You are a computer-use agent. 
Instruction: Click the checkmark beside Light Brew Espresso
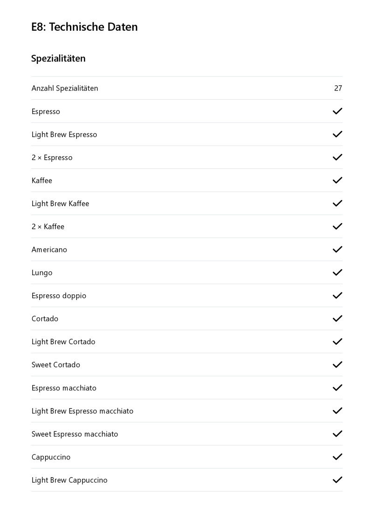[x=337, y=134]
